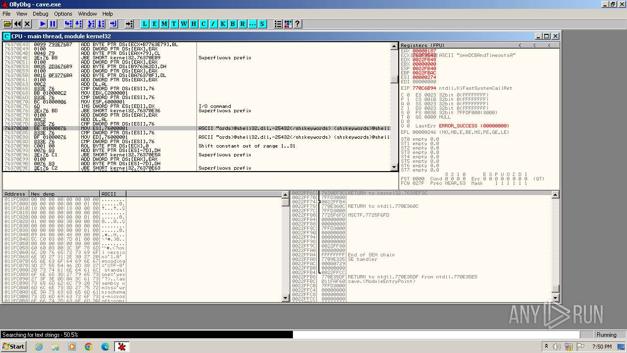
Task: Show Run trace with ellipsis button
Action: [253, 24]
